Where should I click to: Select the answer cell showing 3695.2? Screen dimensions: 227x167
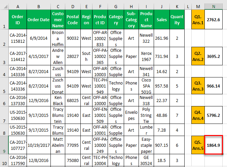[214, 56]
